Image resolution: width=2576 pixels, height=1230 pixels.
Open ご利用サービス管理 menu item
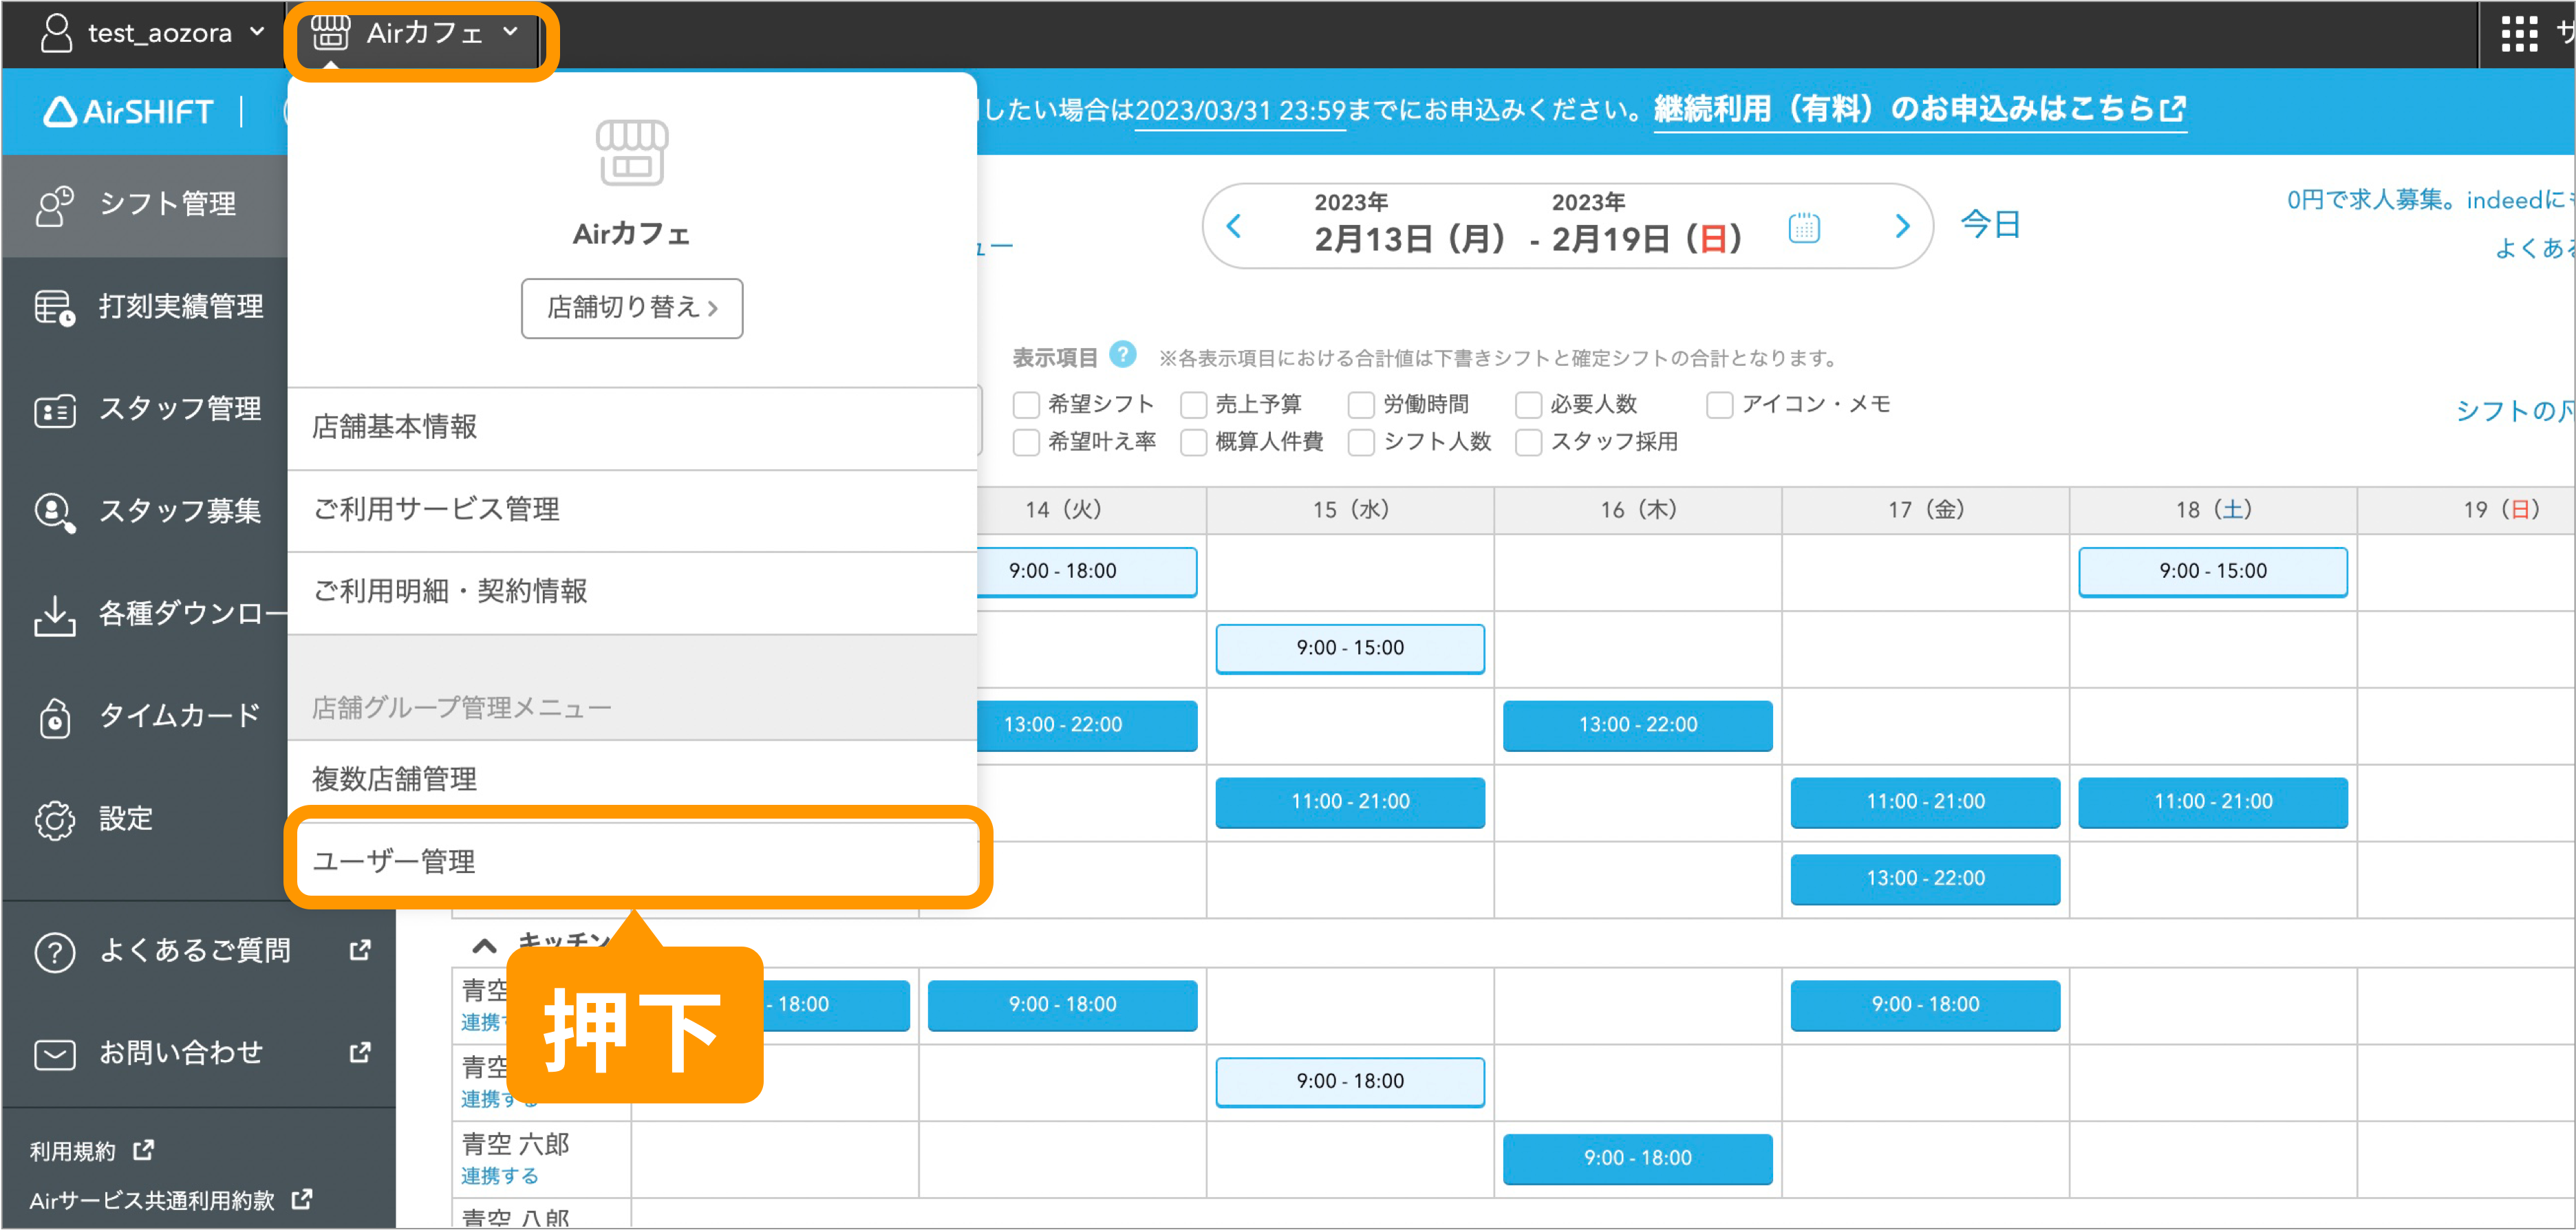632,510
